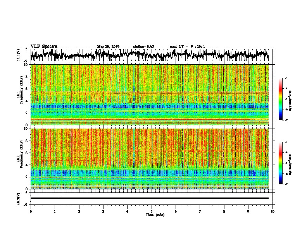Click the 'start UT = 9:20:1' label
307x237 pixels.
coord(187,46)
